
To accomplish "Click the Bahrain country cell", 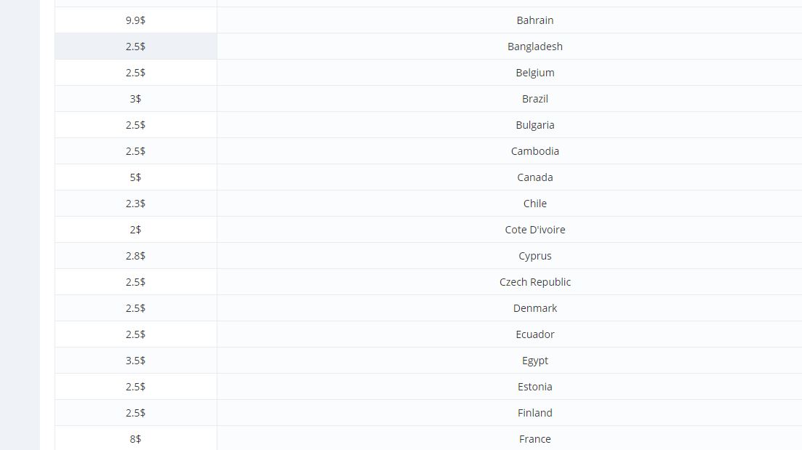I will 534,20.
